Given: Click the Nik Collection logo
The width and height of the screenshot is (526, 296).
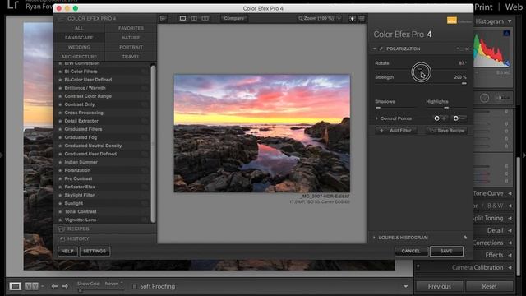Looking at the screenshot, I should tap(451, 21).
